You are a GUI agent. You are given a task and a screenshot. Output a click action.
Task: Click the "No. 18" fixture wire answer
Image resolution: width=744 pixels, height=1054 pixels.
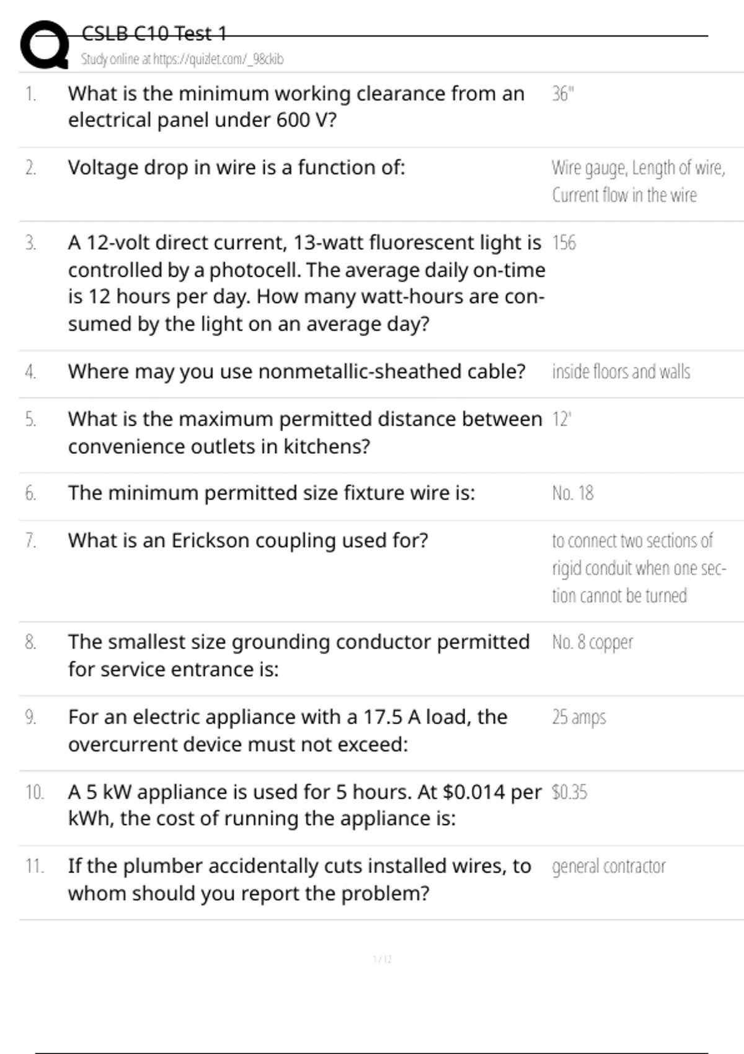[x=572, y=493]
